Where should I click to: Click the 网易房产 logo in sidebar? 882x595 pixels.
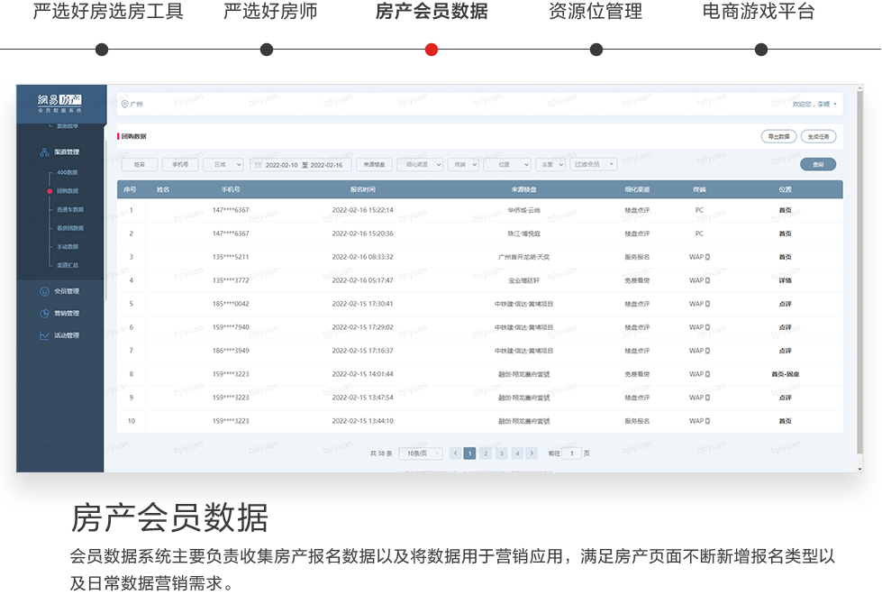point(59,103)
